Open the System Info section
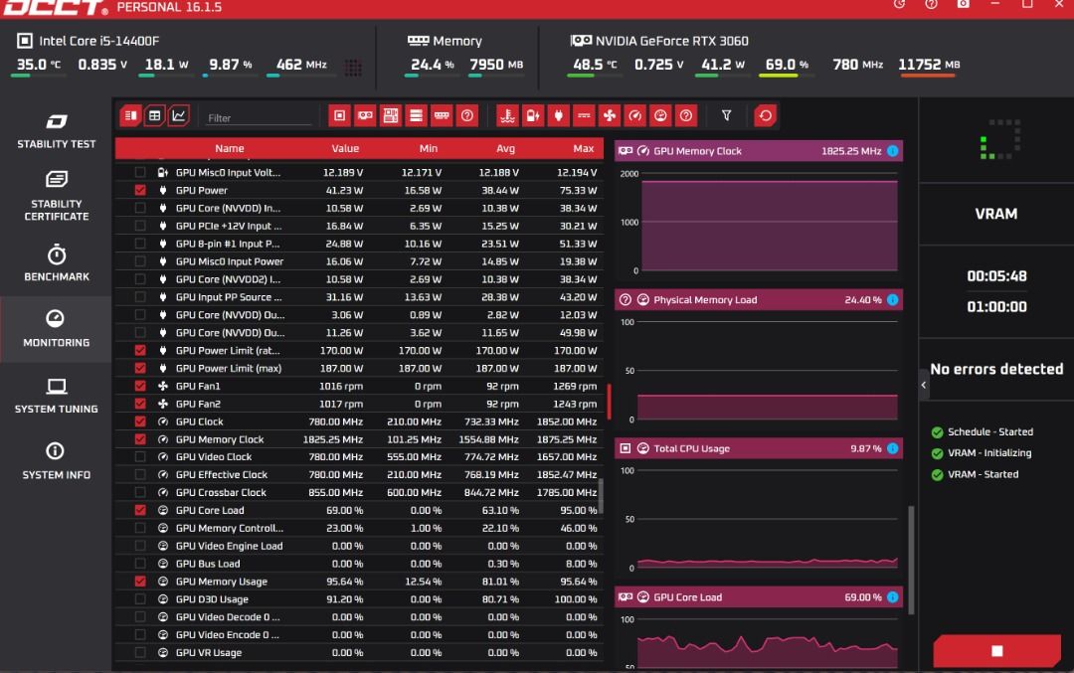 coord(56,461)
